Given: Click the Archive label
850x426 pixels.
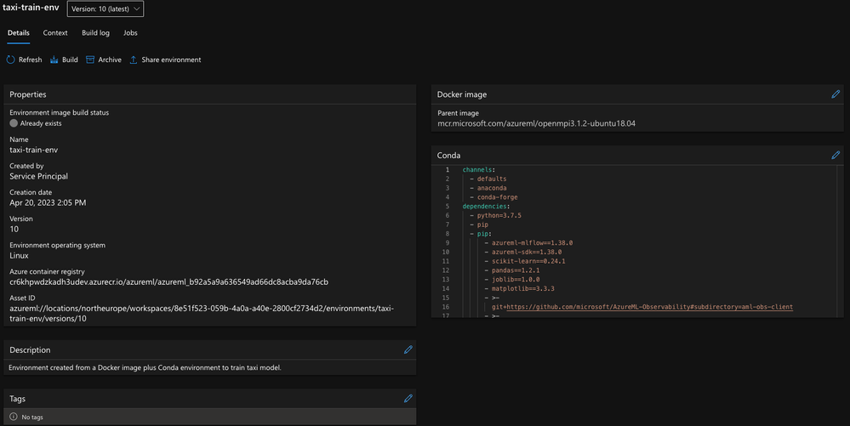Looking at the screenshot, I should 110,60.
